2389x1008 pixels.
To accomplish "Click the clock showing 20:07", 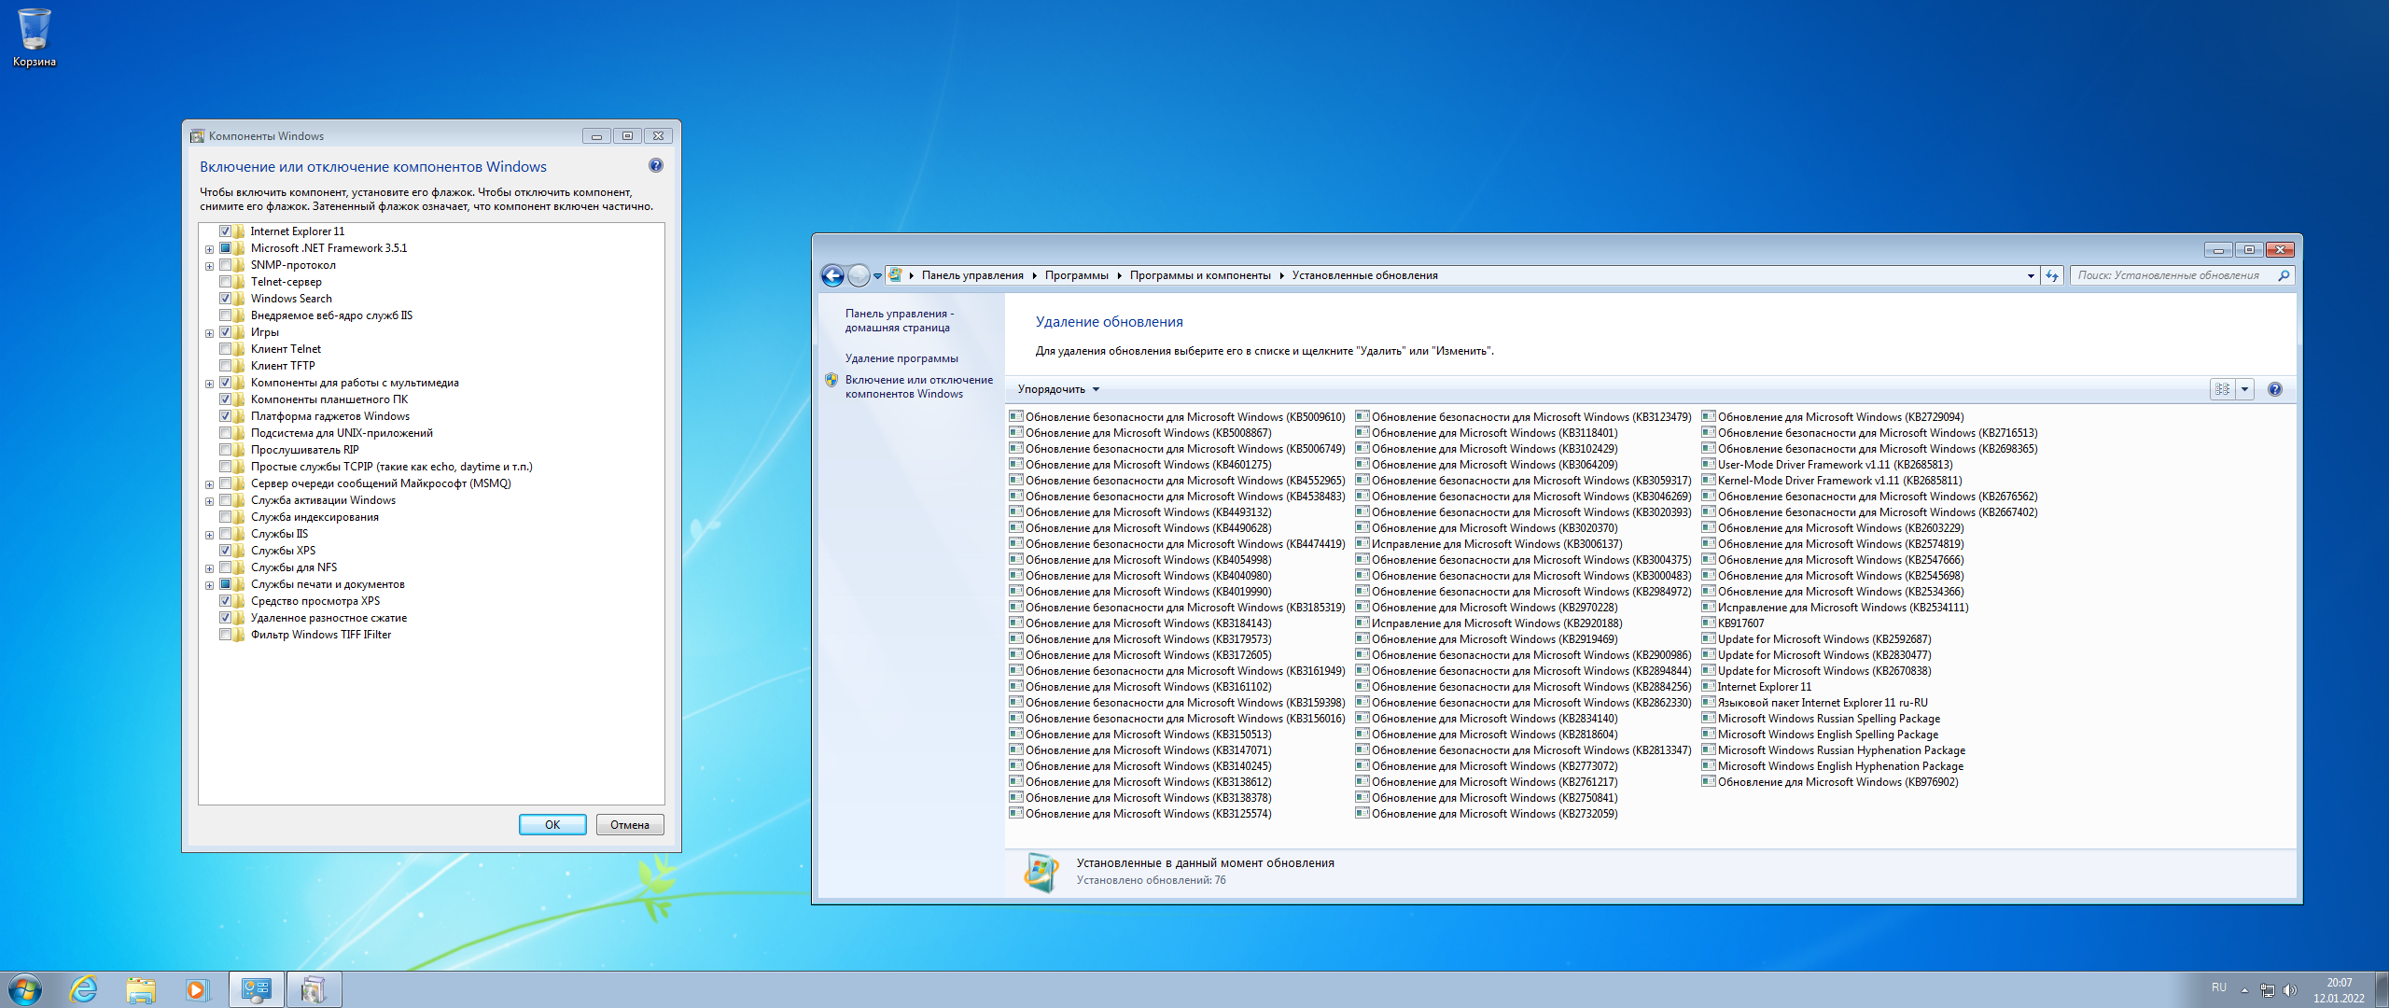I will point(2339,983).
